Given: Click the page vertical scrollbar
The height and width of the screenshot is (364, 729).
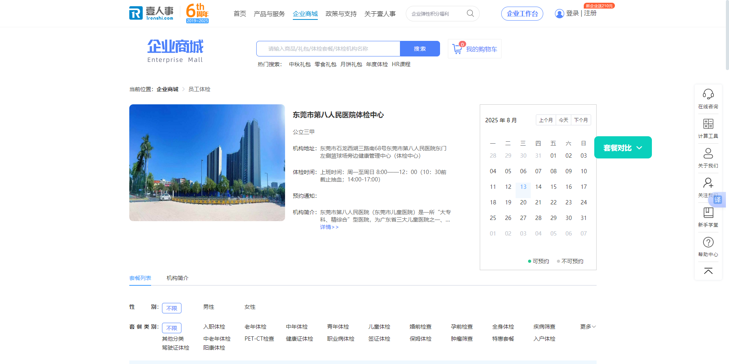Looking at the screenshot, I should (727, 35).
